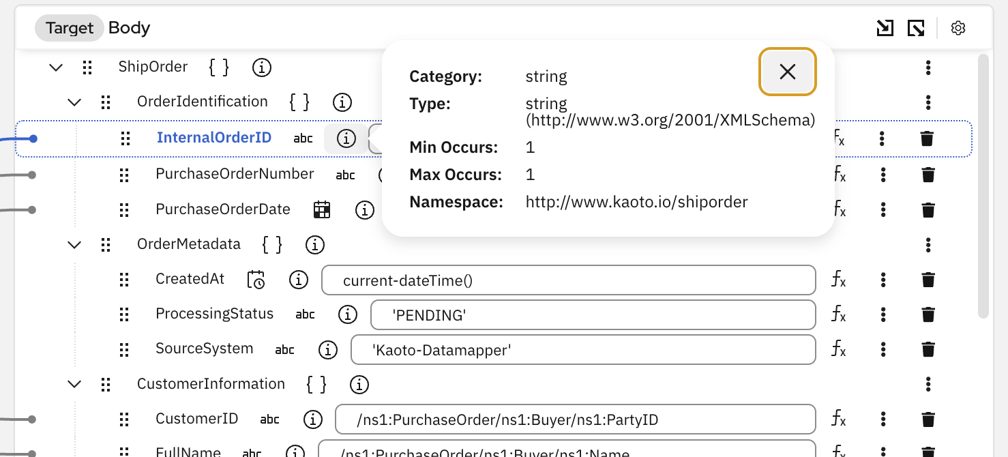Open XPath editor for InternalOrderID
1008x457 pixels.
point(840,138)
